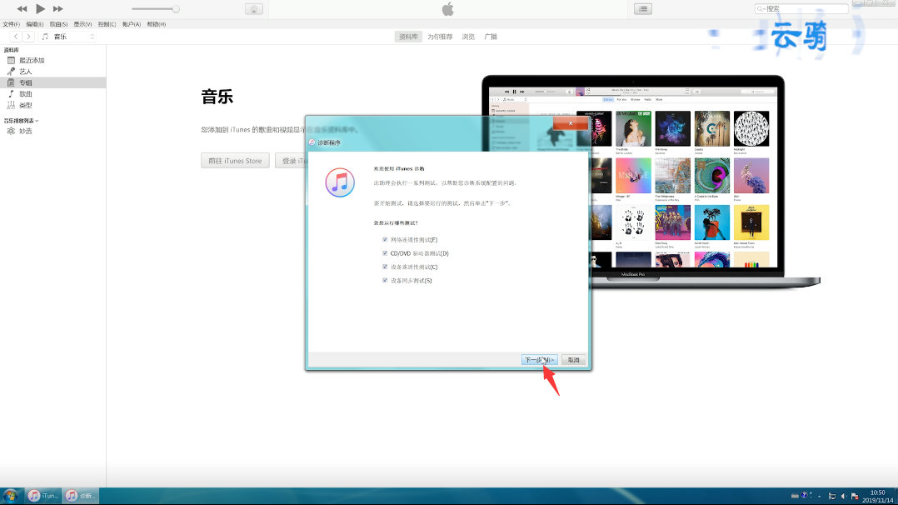The width and height of the screenshot is (898, 505).
Task: Open the 歌曲(S) menu
Action: point(58,24)
